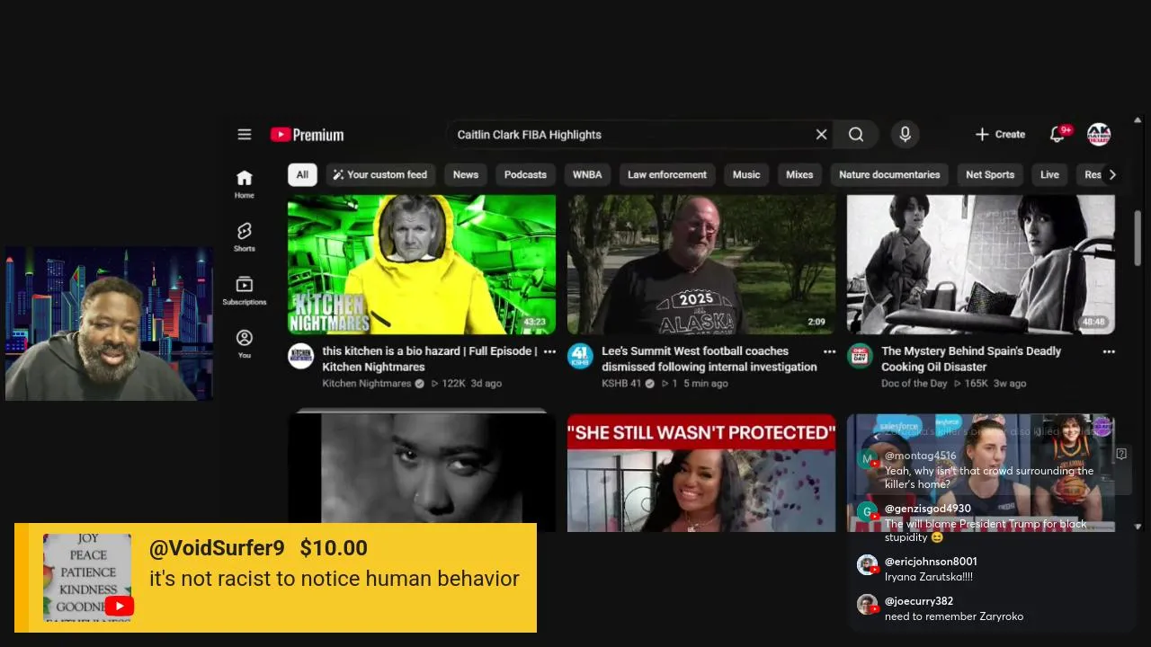Click the YouTube Premium logo
1151x647 pixels.
(x=308, y=135)
